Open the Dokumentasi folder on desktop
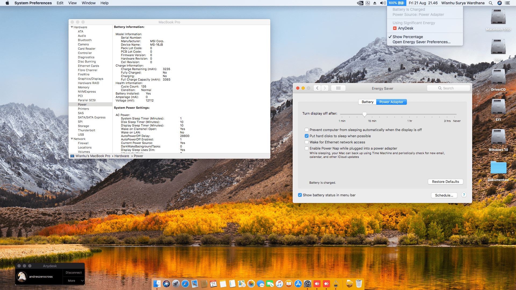The width and height of the screenshot is (516, 290). point(498,168)
